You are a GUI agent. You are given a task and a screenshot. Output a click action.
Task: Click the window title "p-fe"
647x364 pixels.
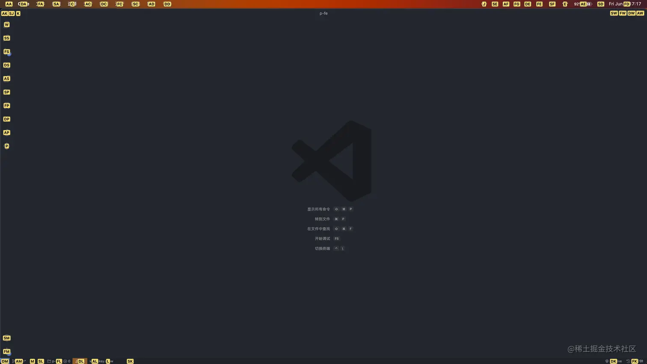(323, 13)
